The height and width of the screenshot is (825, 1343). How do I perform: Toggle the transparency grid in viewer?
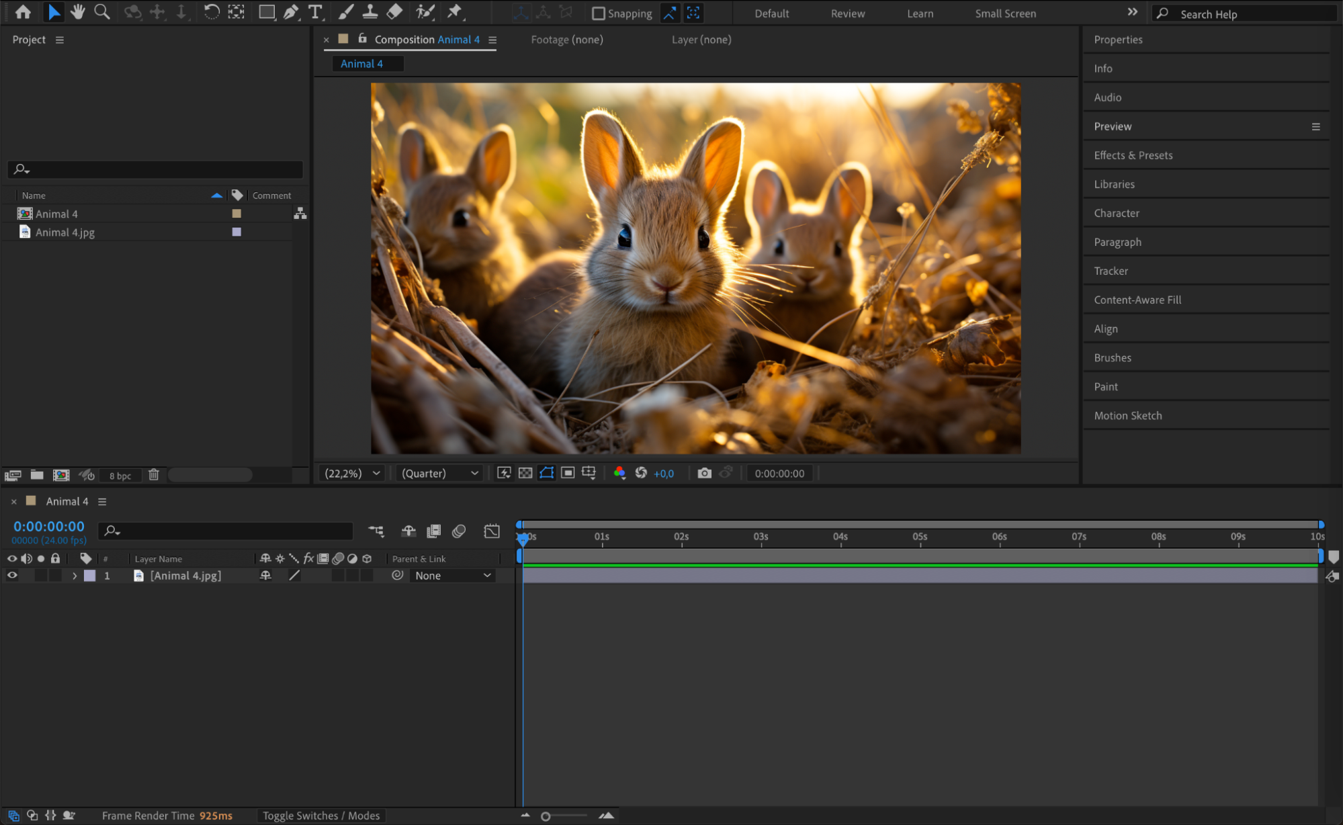point(525,473)
